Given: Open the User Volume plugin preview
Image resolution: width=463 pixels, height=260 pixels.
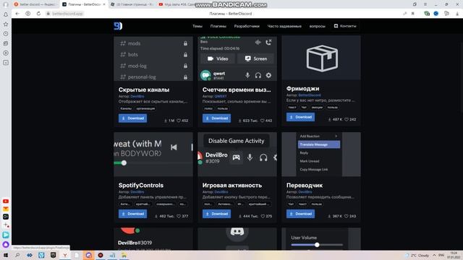Looking at the screenshot, I should pyautogui.click(x=321, y=239).
